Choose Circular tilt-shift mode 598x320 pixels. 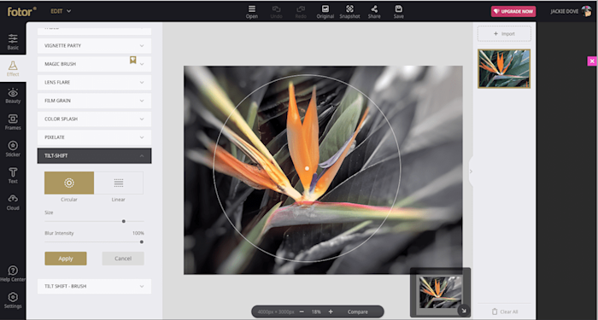pos(69,183)
